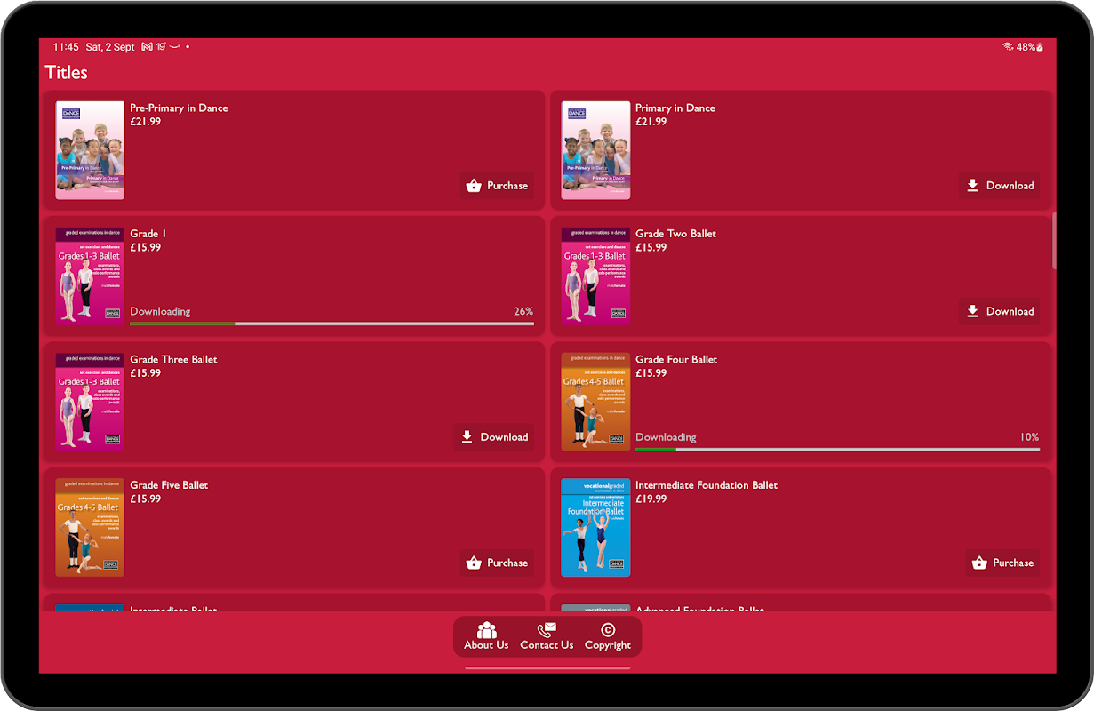Purchase the Grade Five Ballet title
Image resolution: width=1094 pixels, height=711 pixels.
[497, 563]
